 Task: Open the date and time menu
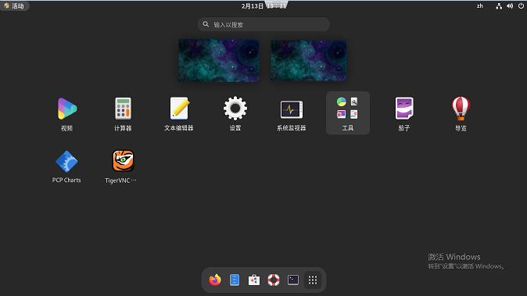click(263, 6)
